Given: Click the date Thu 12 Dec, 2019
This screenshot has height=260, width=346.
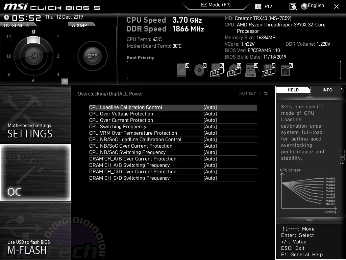Looking at the screenshot, I should pyautogui.click(x=64, y=17).
